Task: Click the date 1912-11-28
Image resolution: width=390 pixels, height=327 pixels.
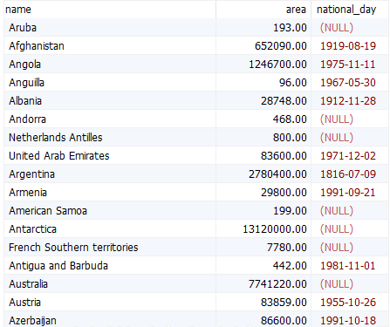Action: [x=348, y=101]
